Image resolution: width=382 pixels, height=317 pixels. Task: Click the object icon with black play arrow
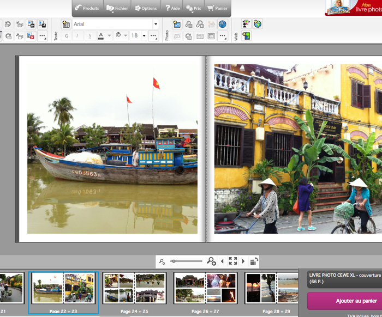click(31, 24)
